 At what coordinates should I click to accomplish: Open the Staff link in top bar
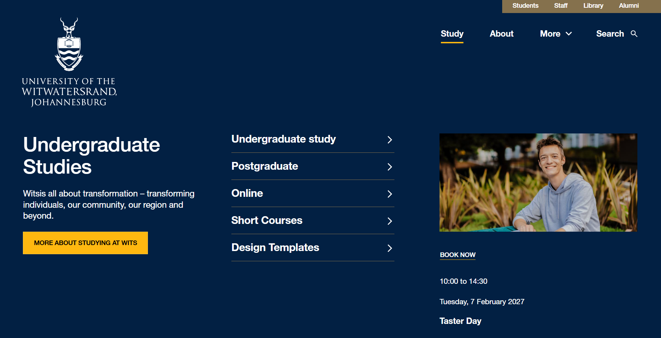(x=561, y=6)
